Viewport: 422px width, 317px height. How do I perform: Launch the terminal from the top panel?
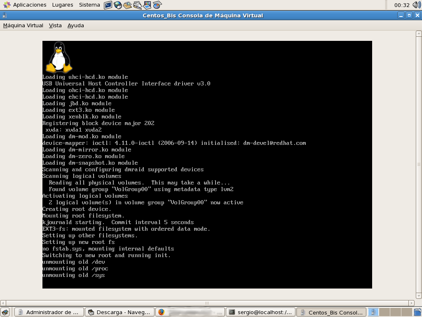[108, 5]
